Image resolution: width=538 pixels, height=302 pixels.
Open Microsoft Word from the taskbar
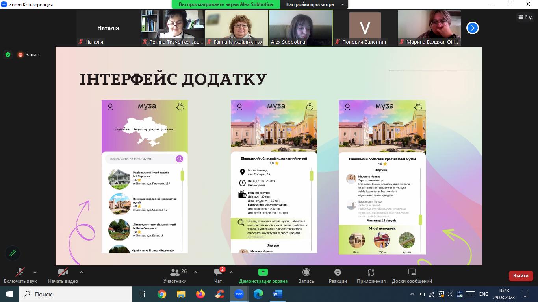tap(277, 294)
